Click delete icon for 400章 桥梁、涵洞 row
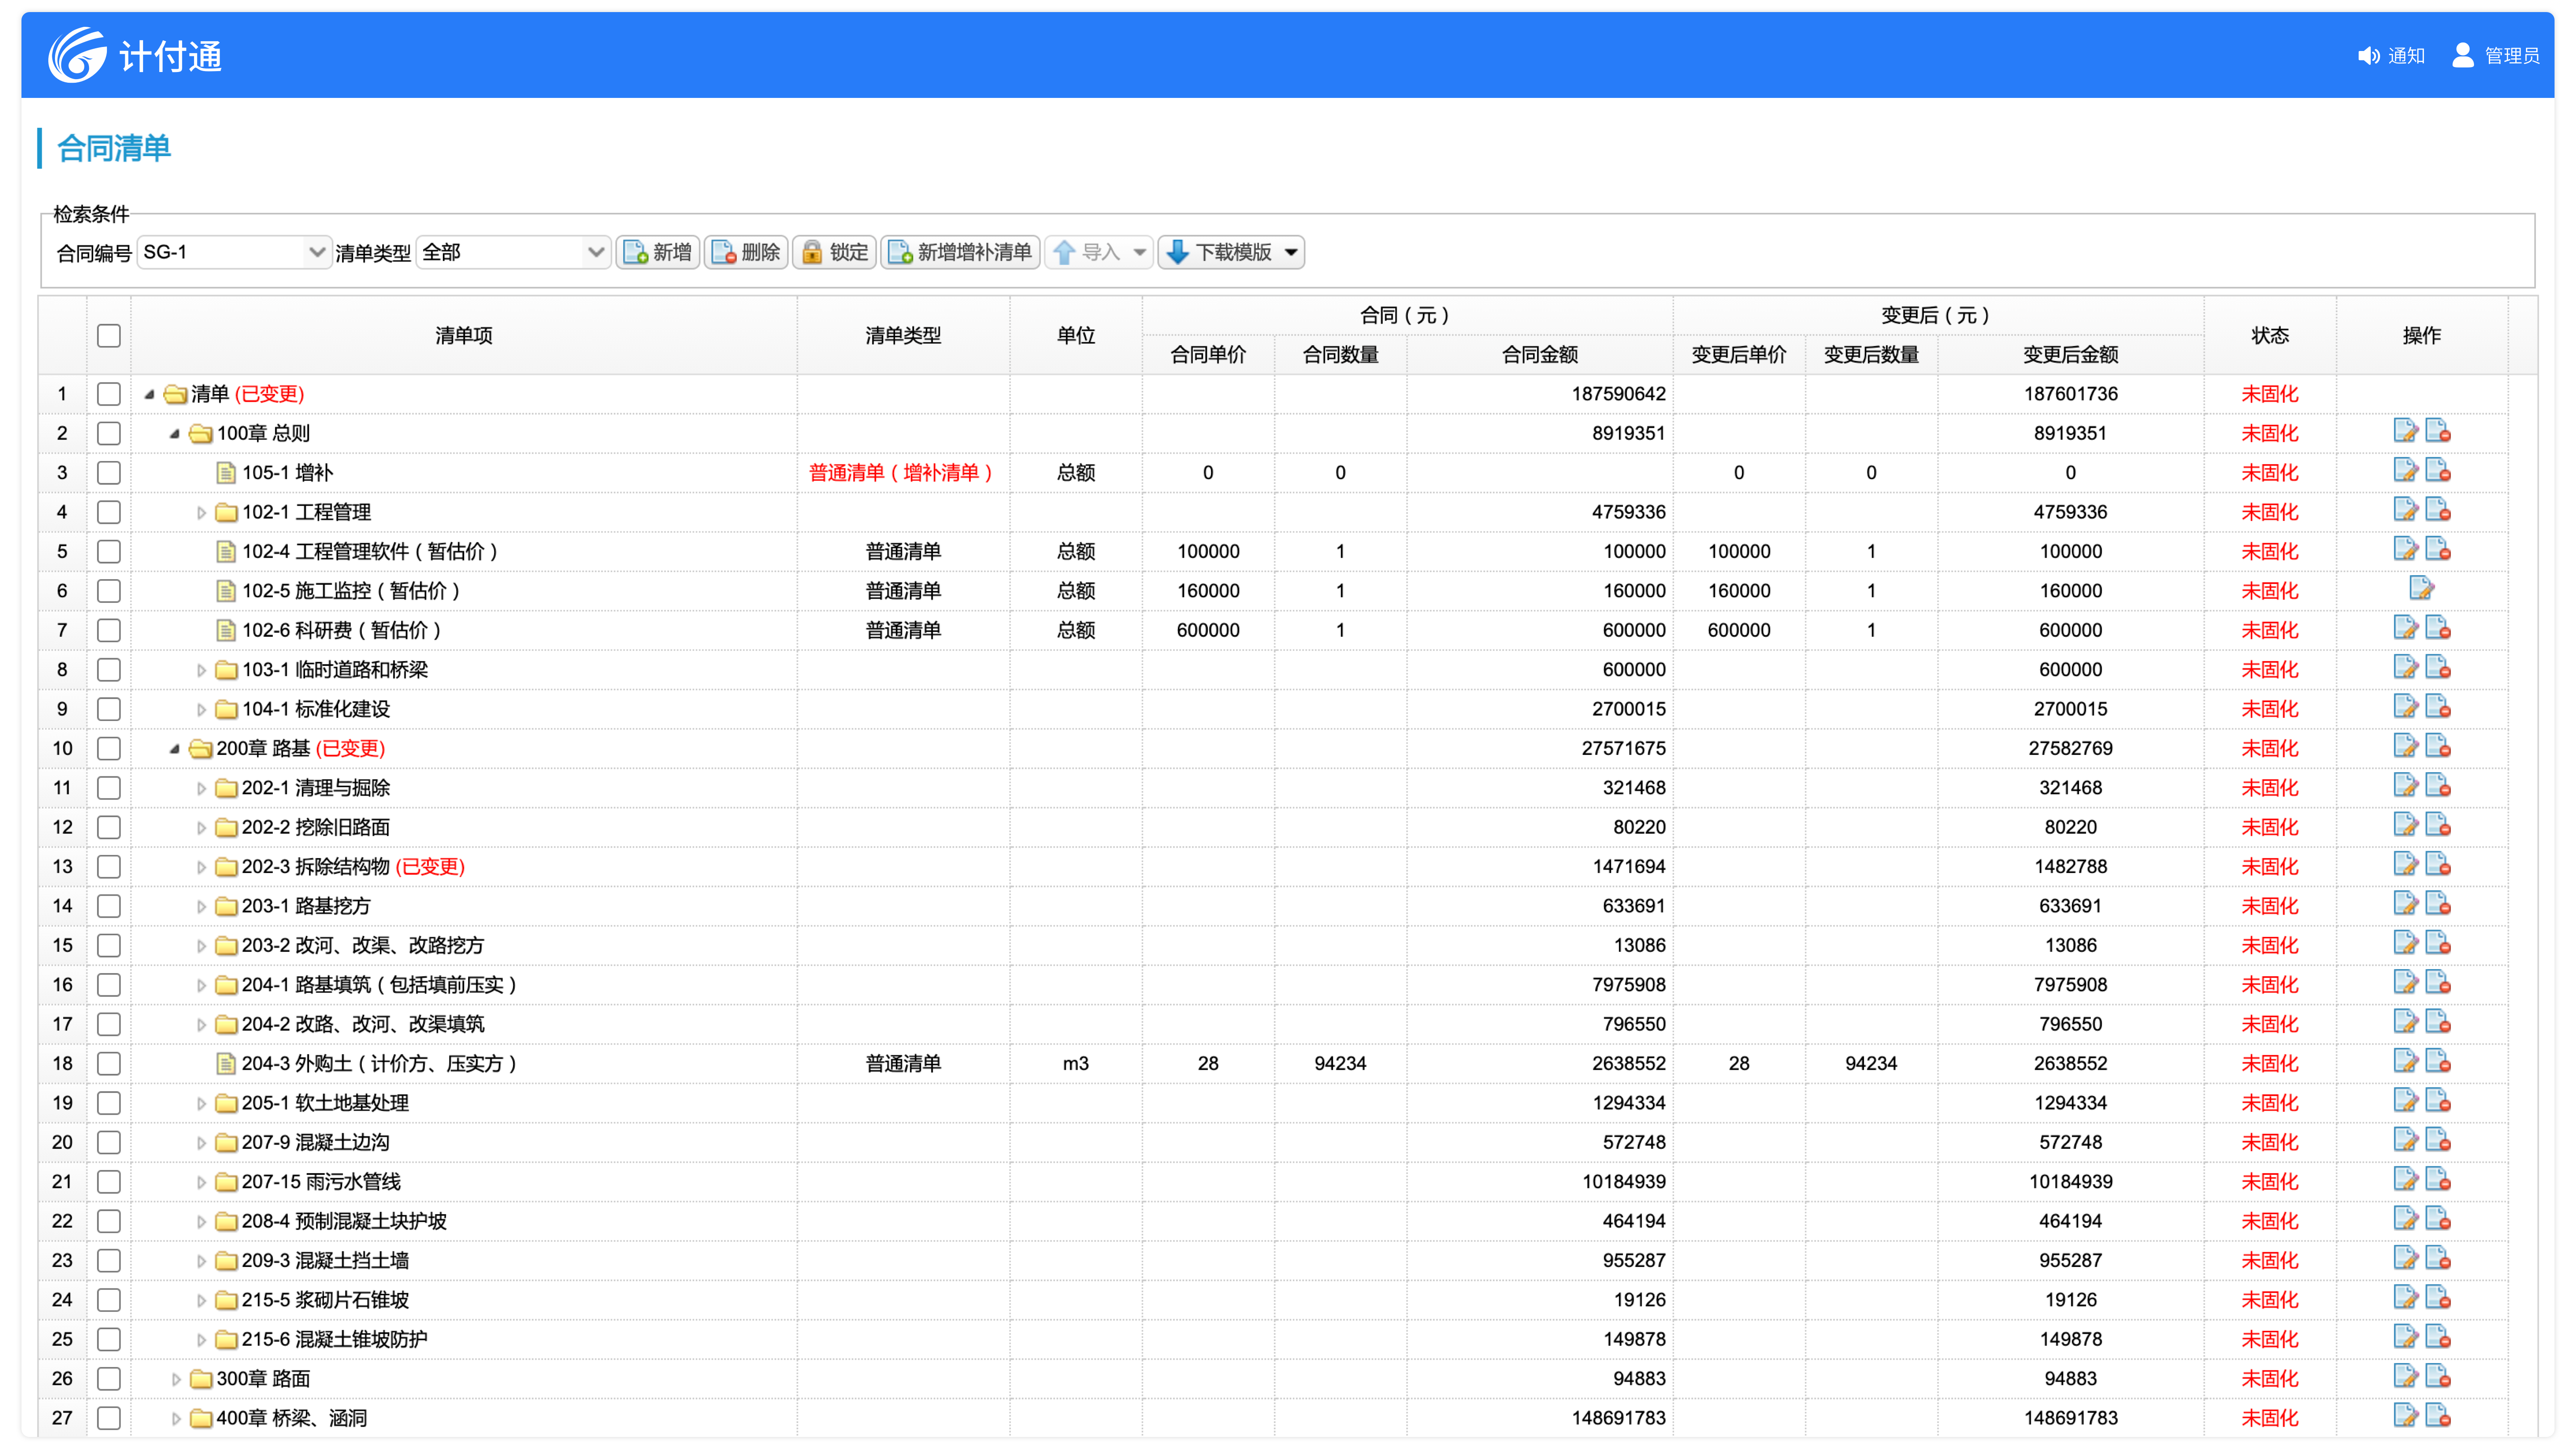The image size is (2576, 1449). point(2438,1416)
